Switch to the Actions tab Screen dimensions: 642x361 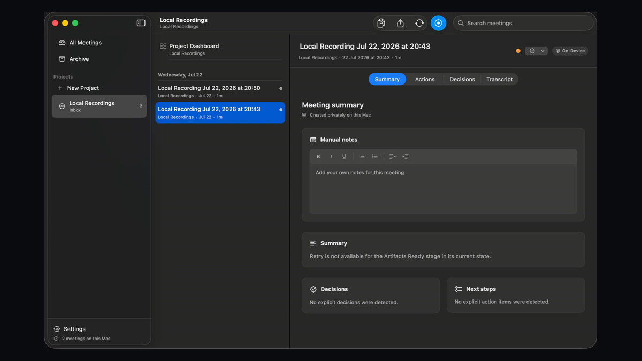425,79
